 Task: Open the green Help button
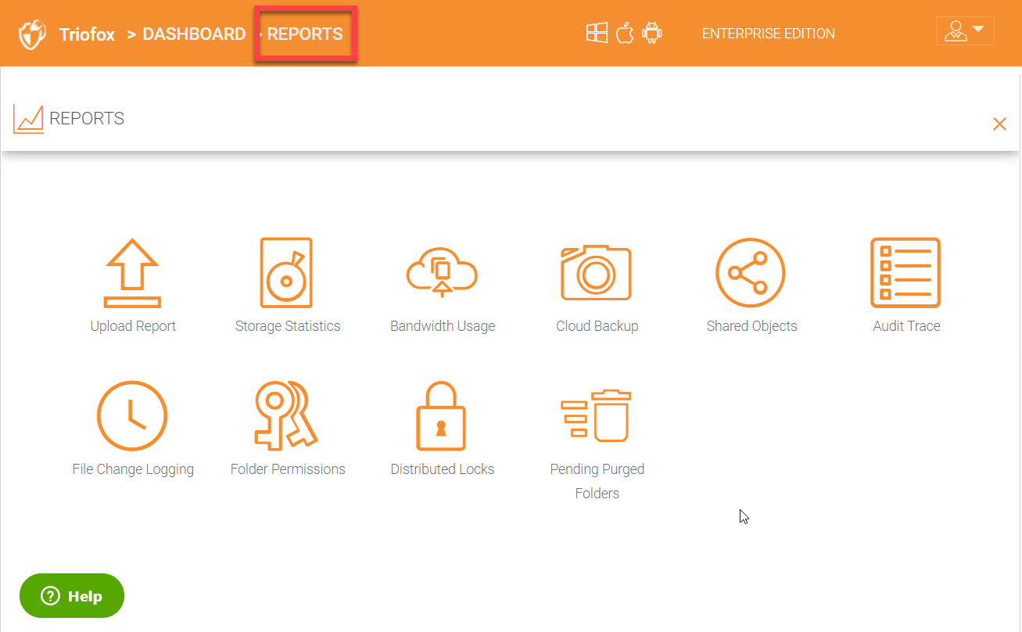[x=72, y=596]
